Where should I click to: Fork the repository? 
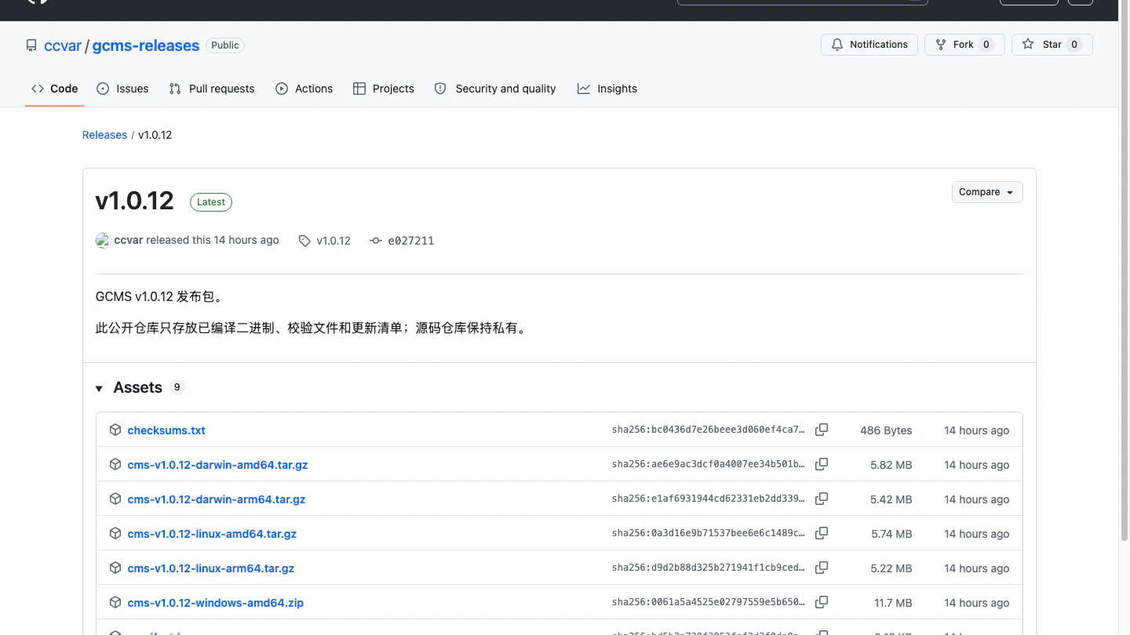click(x=964, y=45)
